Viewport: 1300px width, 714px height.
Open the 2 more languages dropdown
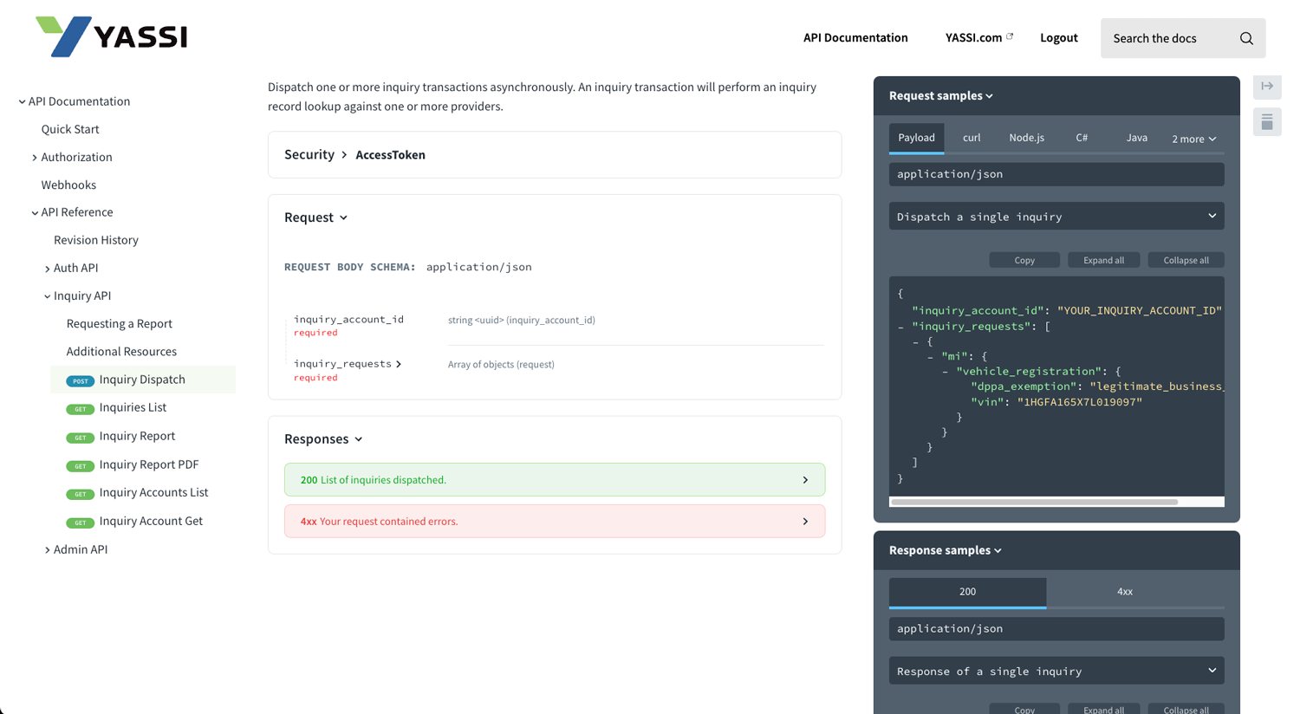(x=1193, y=139)
